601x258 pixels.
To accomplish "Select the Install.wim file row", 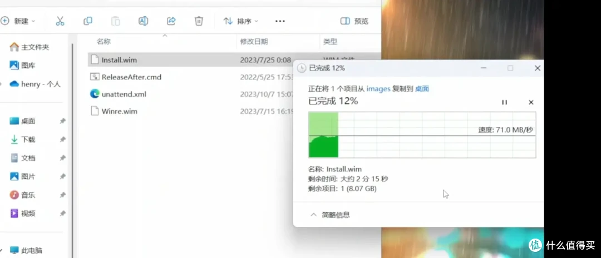I will (x=190, y=59).
